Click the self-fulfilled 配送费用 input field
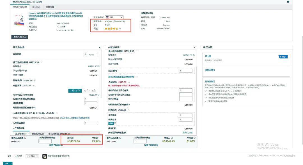The image size is (303, 165). (187, 71)
